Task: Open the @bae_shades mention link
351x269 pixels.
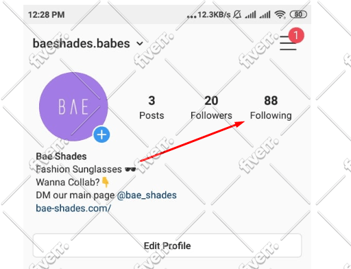Action: 147,195
